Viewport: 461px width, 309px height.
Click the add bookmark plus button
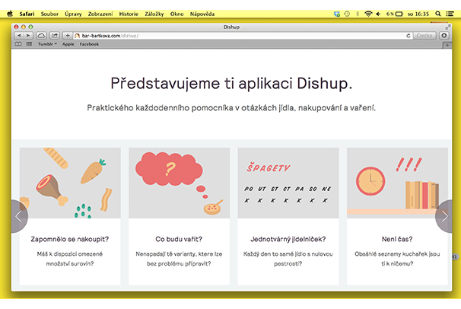click(67, 36)
